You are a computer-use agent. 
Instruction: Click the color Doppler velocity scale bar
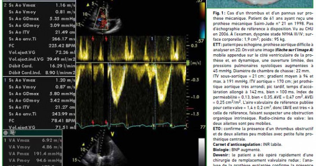click(x=202, y=20)
